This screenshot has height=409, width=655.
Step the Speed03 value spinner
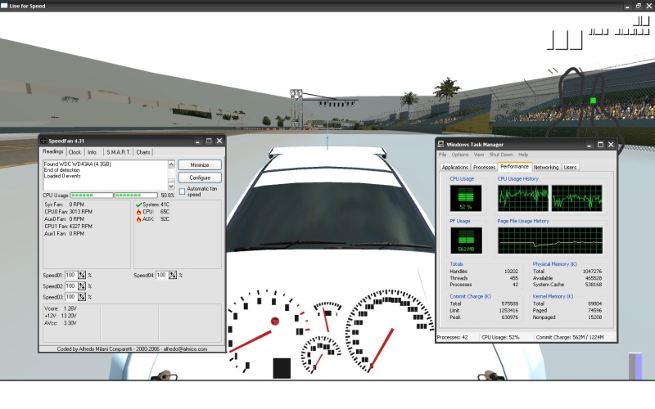tap(82, 297)
